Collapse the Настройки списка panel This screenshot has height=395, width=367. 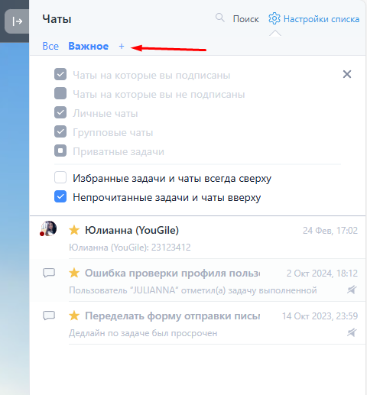[314, 19]
